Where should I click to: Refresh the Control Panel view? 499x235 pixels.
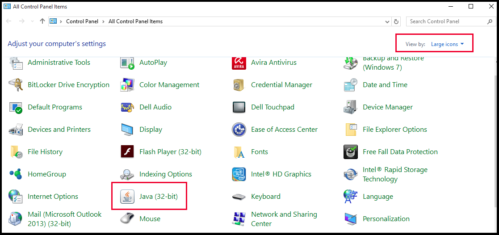tap(396, 21)
